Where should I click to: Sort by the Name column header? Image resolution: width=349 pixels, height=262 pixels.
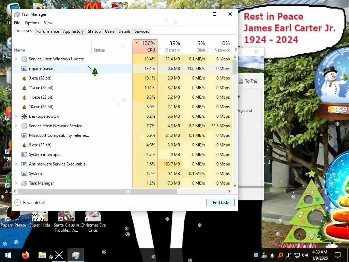(x=51, y=47)
